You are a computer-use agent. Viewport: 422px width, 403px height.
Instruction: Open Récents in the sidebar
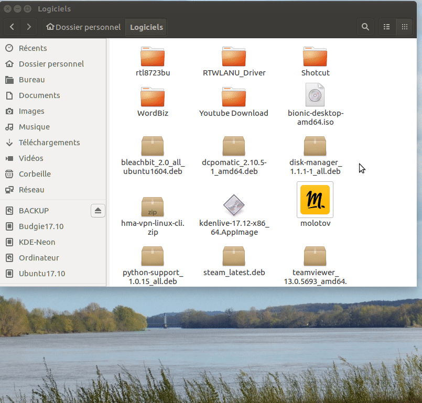(x=53, y=48)
